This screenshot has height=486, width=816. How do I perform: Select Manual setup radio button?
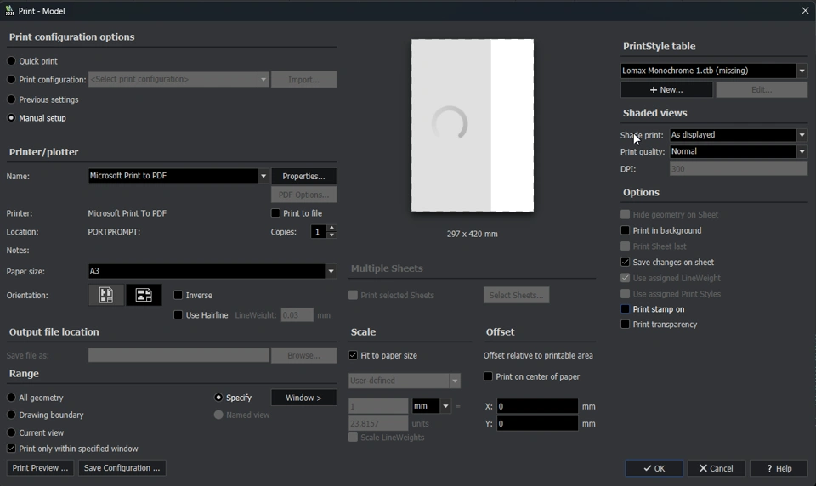(x=11, y=118)
